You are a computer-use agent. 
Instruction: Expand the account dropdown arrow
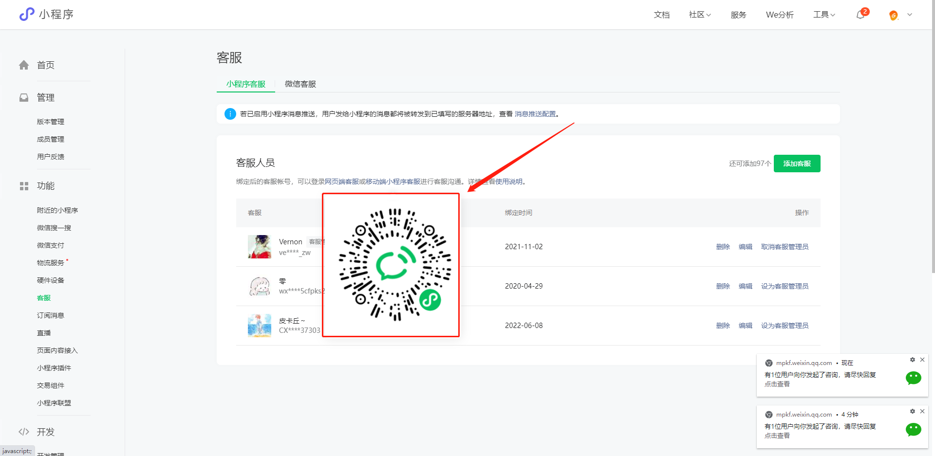(x=910, y=15)
